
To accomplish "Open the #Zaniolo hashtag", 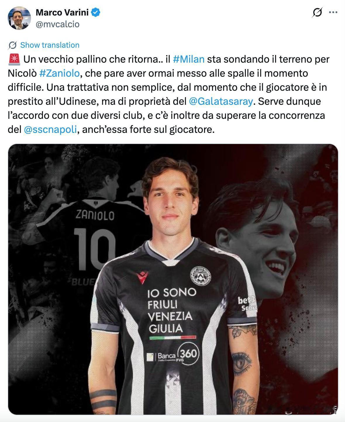I will 59,73.
